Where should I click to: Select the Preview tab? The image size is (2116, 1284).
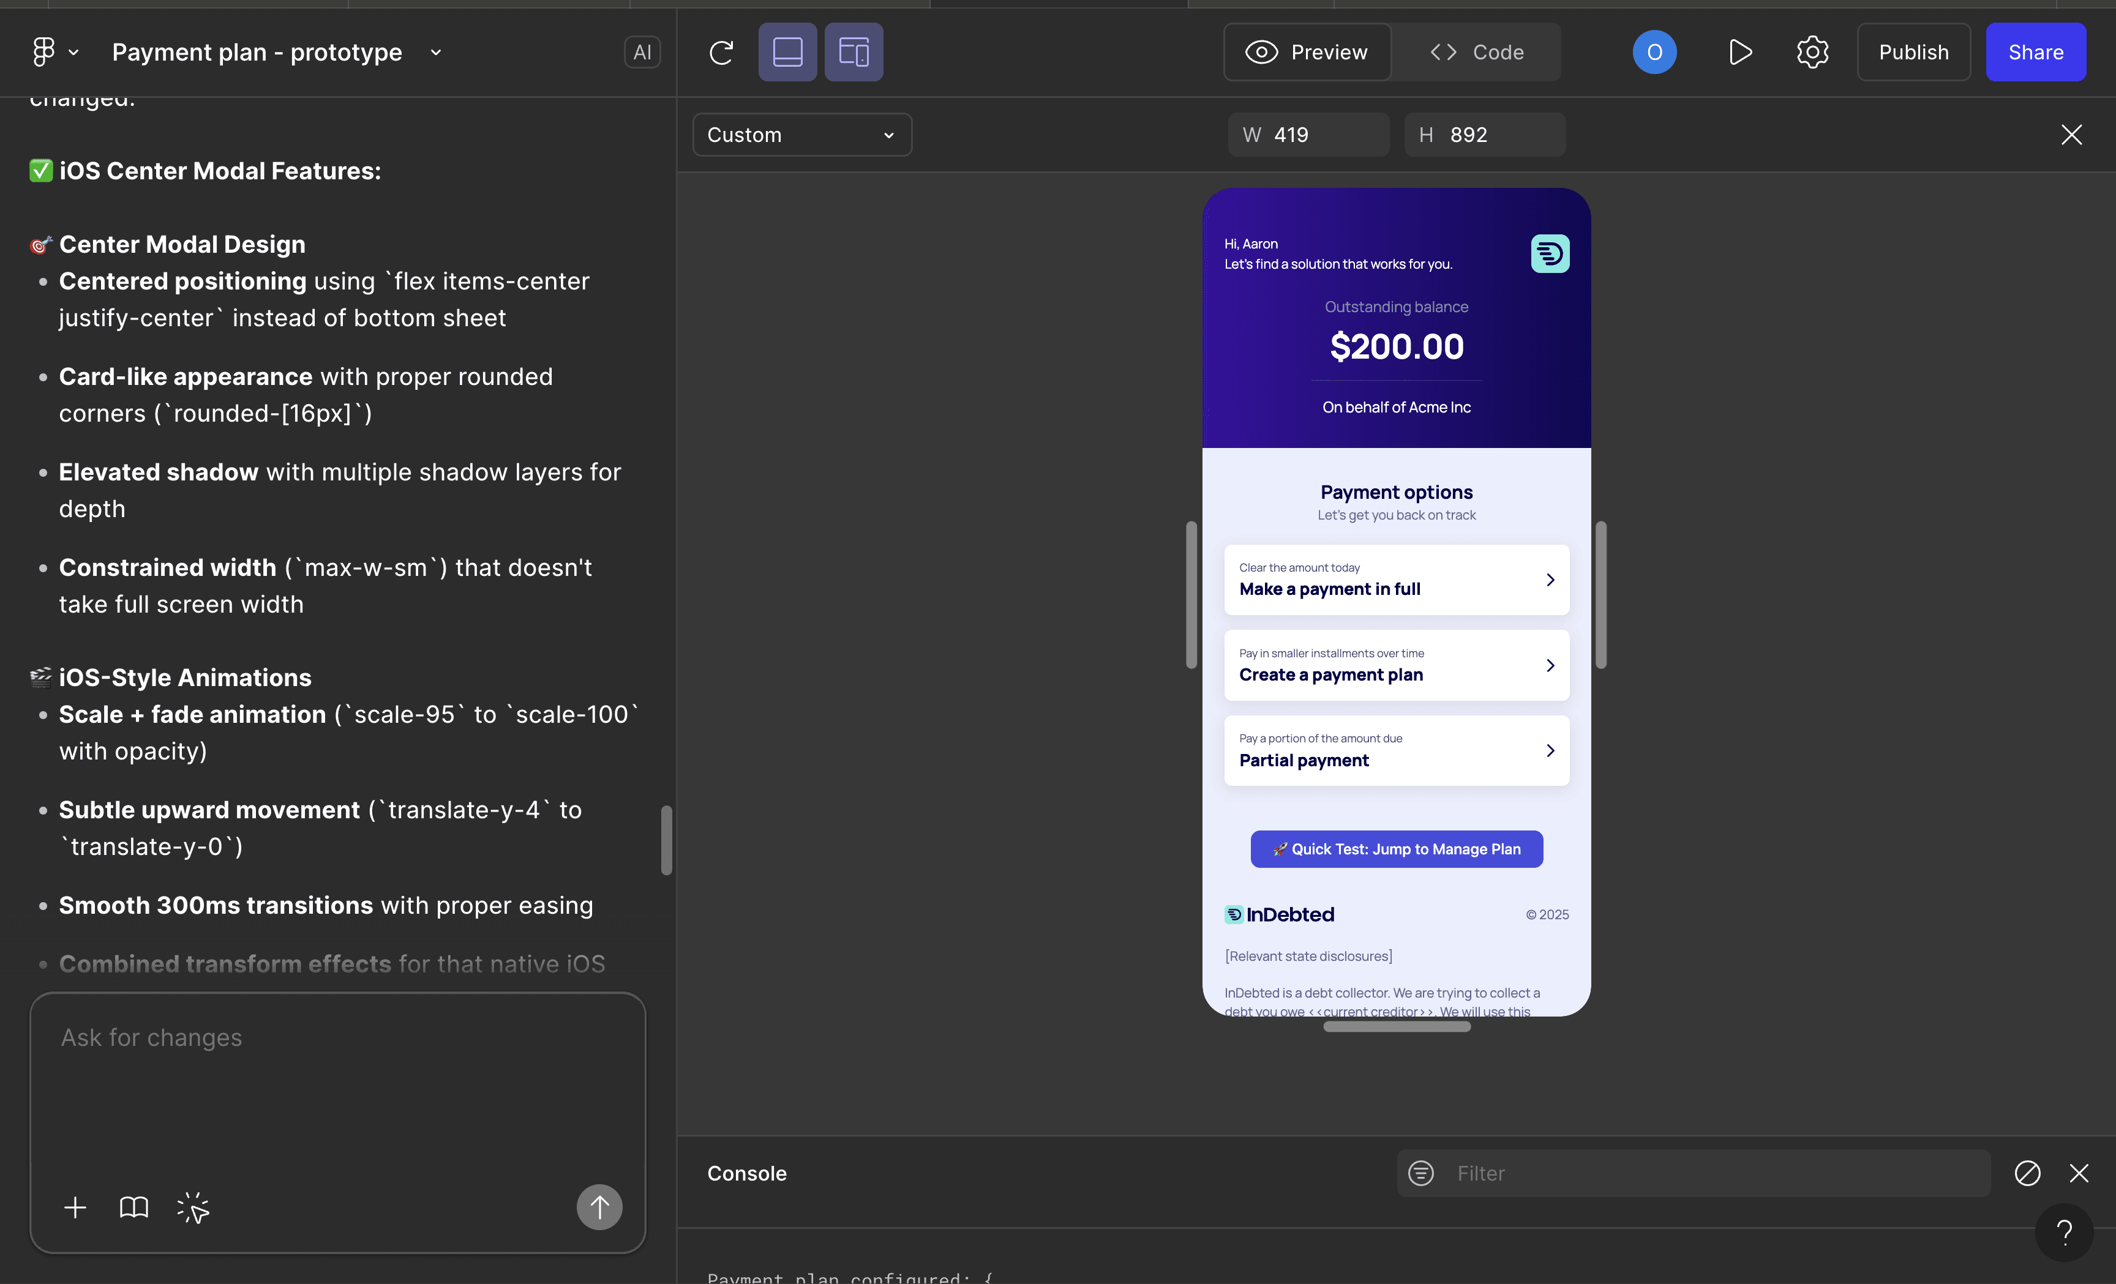[x=1307, y=53]
